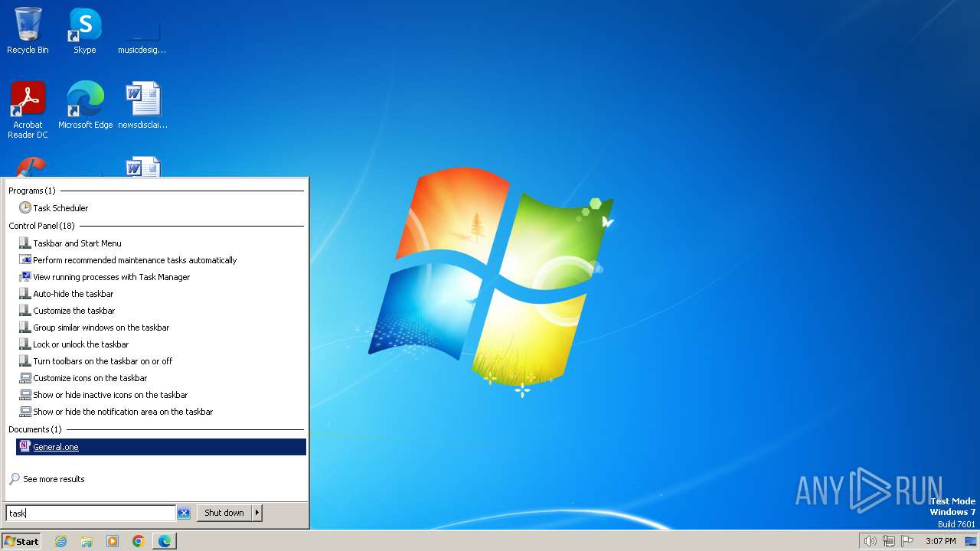This screenshot has height=551, width=980.
Task: Open Acrobat Reader DC shortcut
Action: click(x=28, y=109)
